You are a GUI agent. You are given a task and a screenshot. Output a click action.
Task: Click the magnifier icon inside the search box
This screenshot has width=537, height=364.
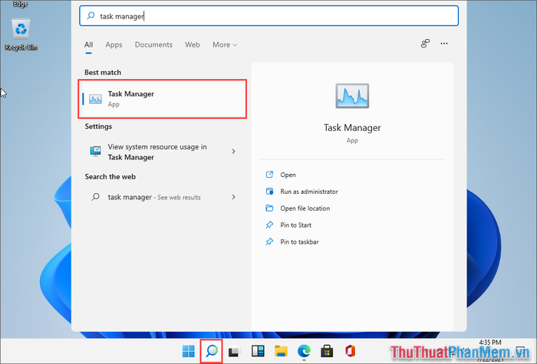click(x=91, y=15)
